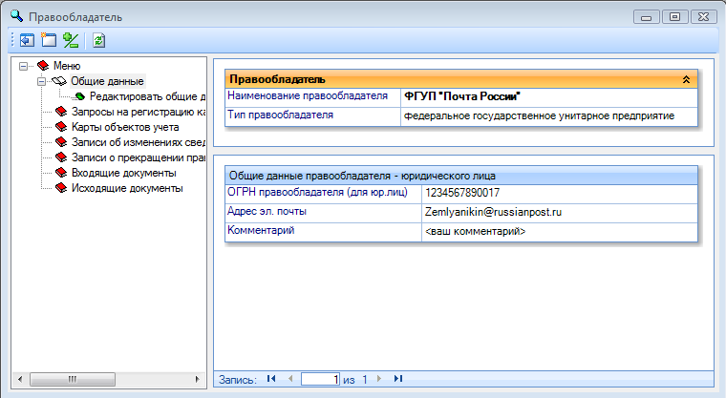Click the Запись: label in the navigator
This screenshot has width=726, height=398.
(x=238, y=380)
